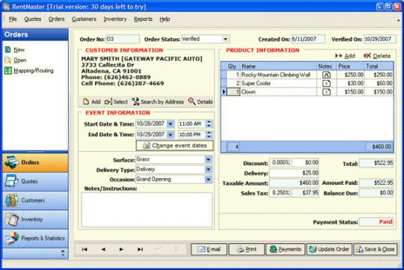Delete the selected product

tap(377, 56)
